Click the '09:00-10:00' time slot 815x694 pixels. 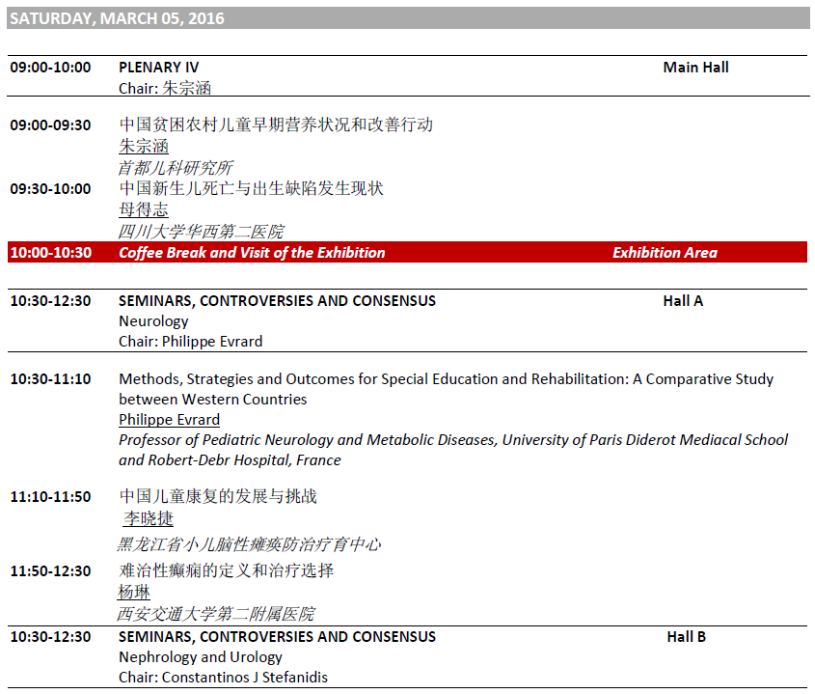click(50, 68)
